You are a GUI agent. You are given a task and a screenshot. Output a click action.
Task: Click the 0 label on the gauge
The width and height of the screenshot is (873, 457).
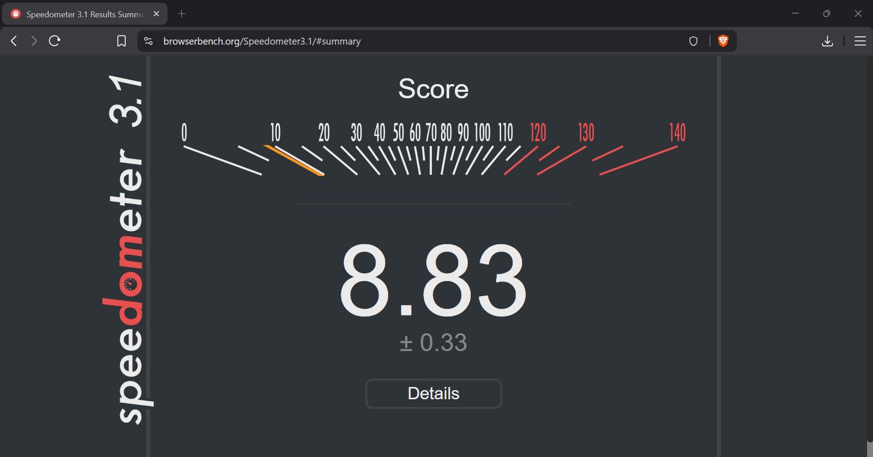pos(184,132)
